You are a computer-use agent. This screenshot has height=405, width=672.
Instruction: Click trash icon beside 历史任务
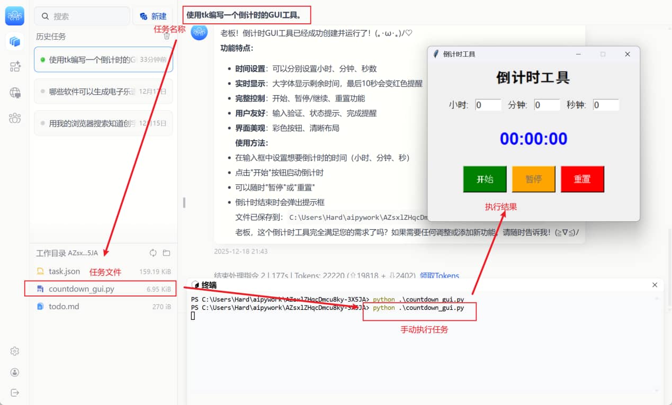click(x=167, y=36)
